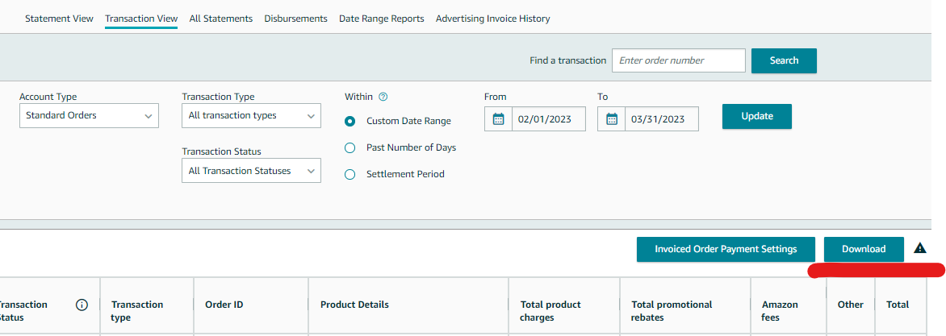Open the Account Type dropdown
The image size is (946, 336).
pos(89,116)
